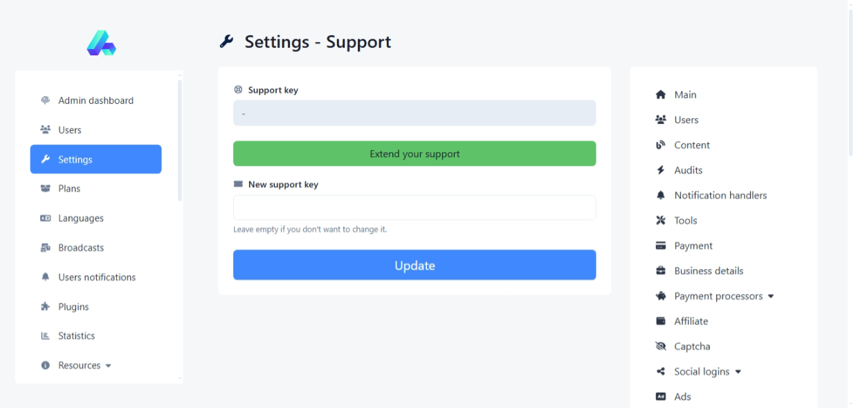The image size is (854, 408).
Task: Click the fingerprint icon beside Admin dashboard
Action: [46, 100]
